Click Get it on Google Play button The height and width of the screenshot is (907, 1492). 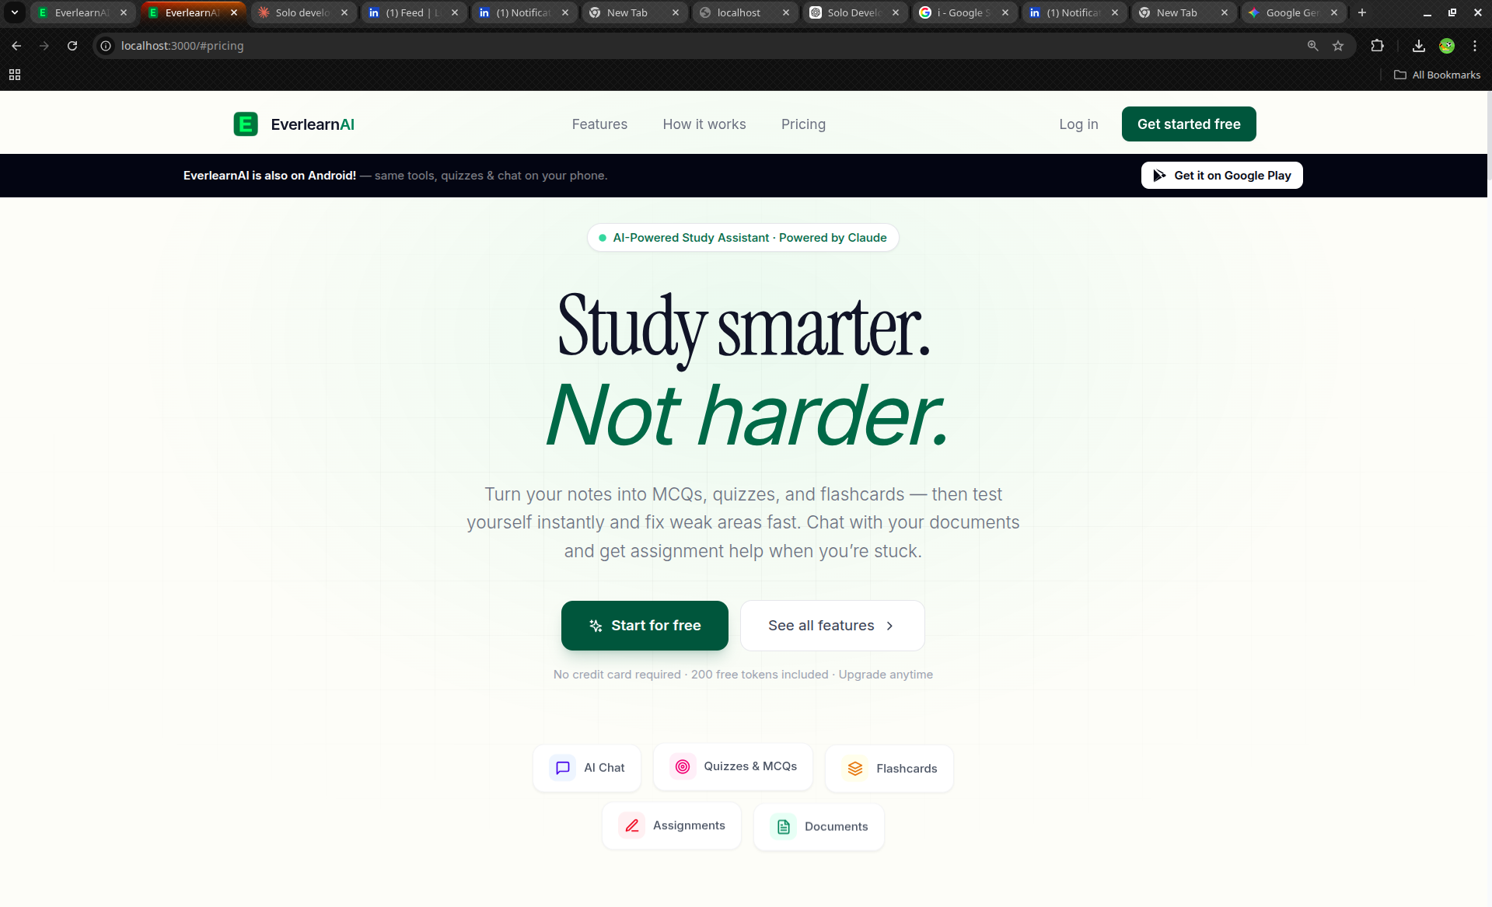coord(1222,176)
